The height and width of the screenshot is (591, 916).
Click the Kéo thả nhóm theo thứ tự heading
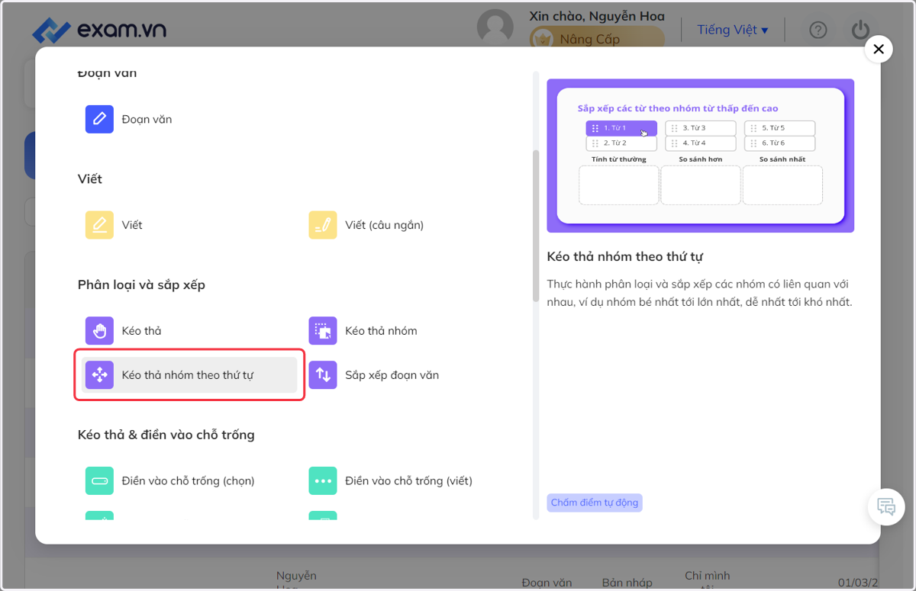point(625,256)
